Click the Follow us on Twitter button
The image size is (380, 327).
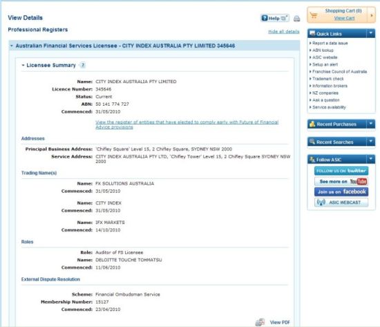341,171
